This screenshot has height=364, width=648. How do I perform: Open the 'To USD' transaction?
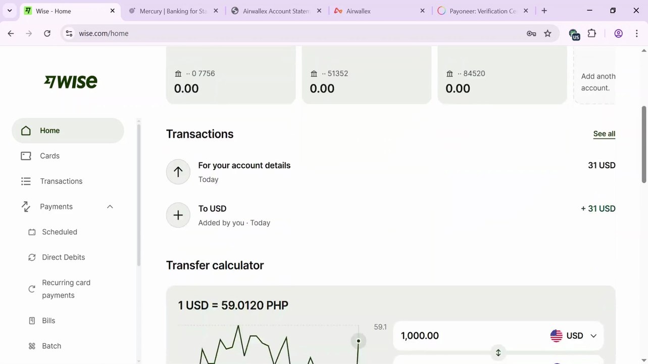[390, 215]
